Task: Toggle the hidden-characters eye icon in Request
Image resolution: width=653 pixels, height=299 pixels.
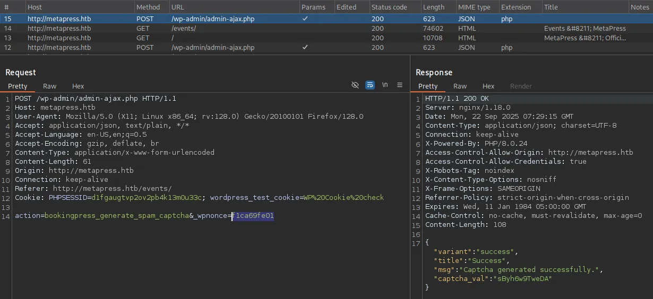Action: pyautogui.click(x=355, y=85)
